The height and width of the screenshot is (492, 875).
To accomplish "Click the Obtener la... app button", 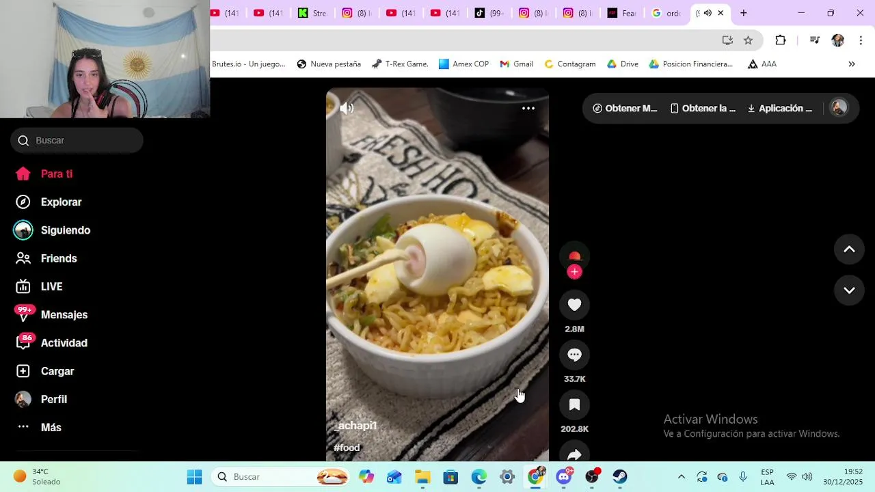I will (x=703, y=108).
